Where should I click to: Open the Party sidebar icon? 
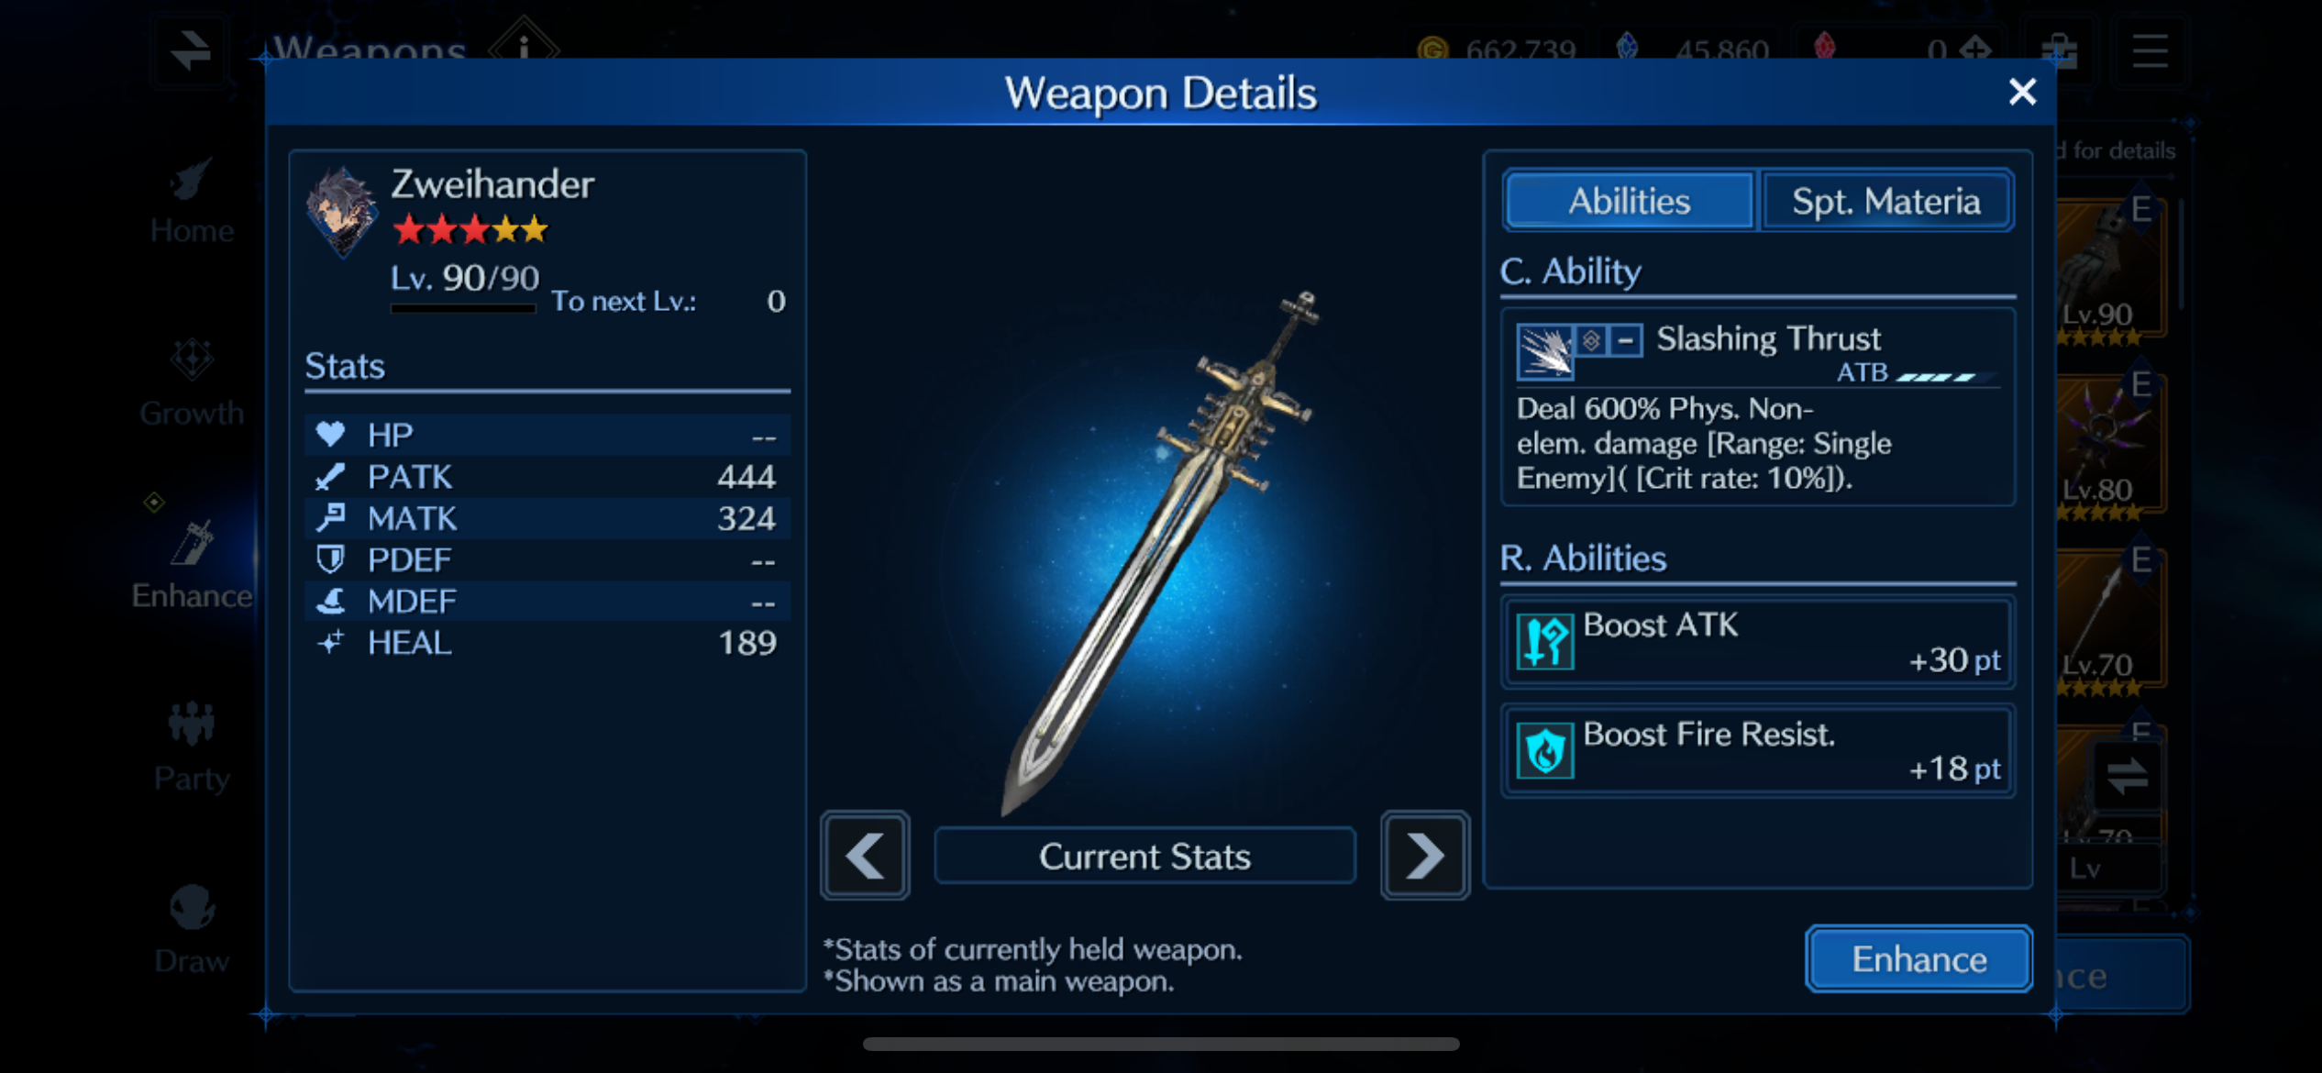pos(192,747)
